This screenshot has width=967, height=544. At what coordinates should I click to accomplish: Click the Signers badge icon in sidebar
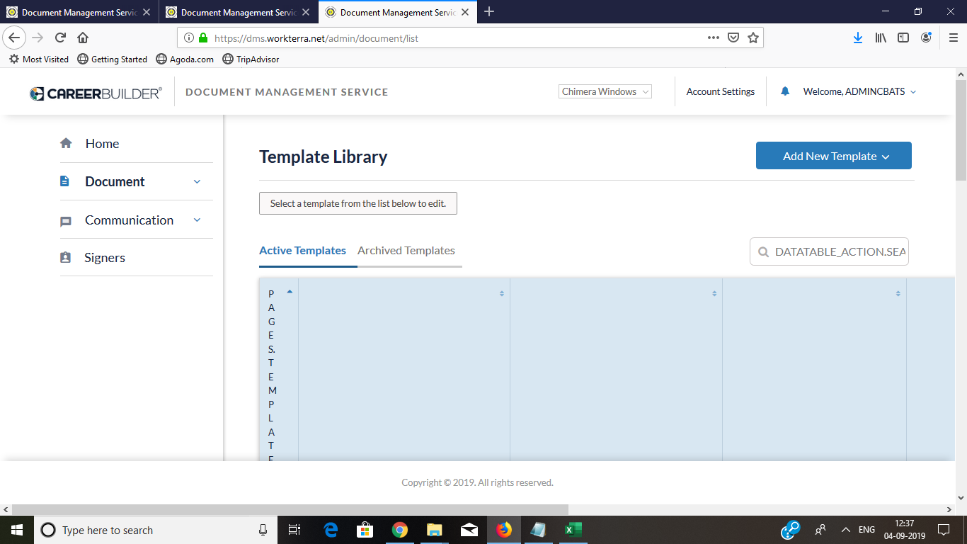click(x=66, y=258)
